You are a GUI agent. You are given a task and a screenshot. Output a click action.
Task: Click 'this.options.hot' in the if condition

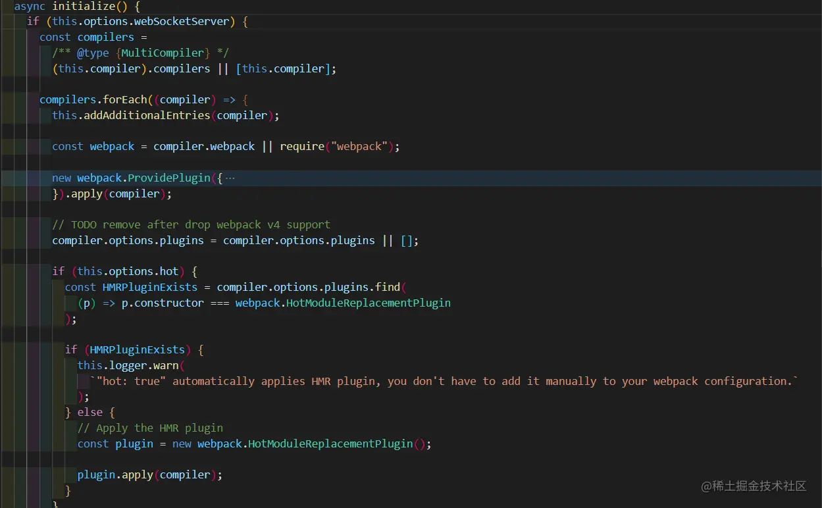coord(129,272)
